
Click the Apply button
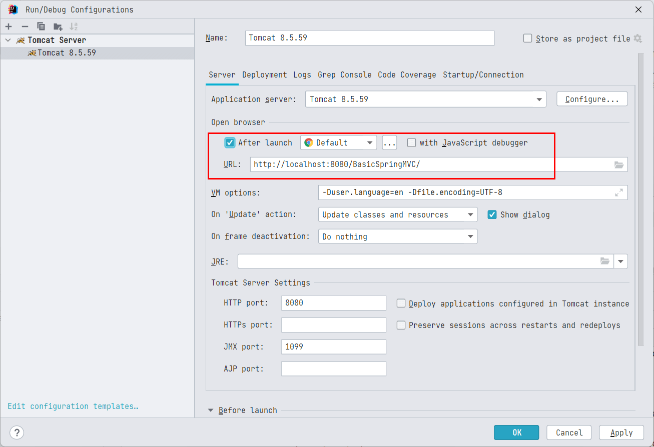click(x=622, y=432)
